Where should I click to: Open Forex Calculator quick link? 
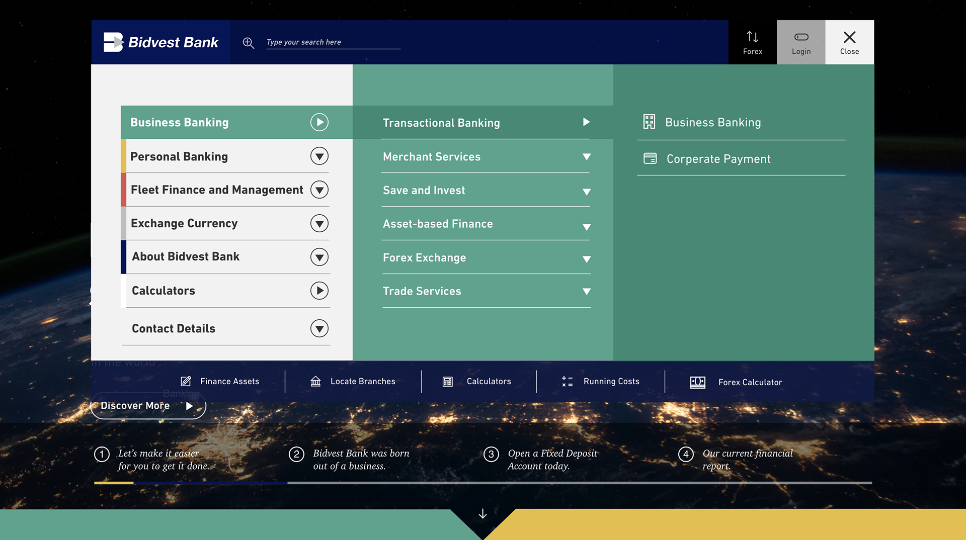pos(750,382)
